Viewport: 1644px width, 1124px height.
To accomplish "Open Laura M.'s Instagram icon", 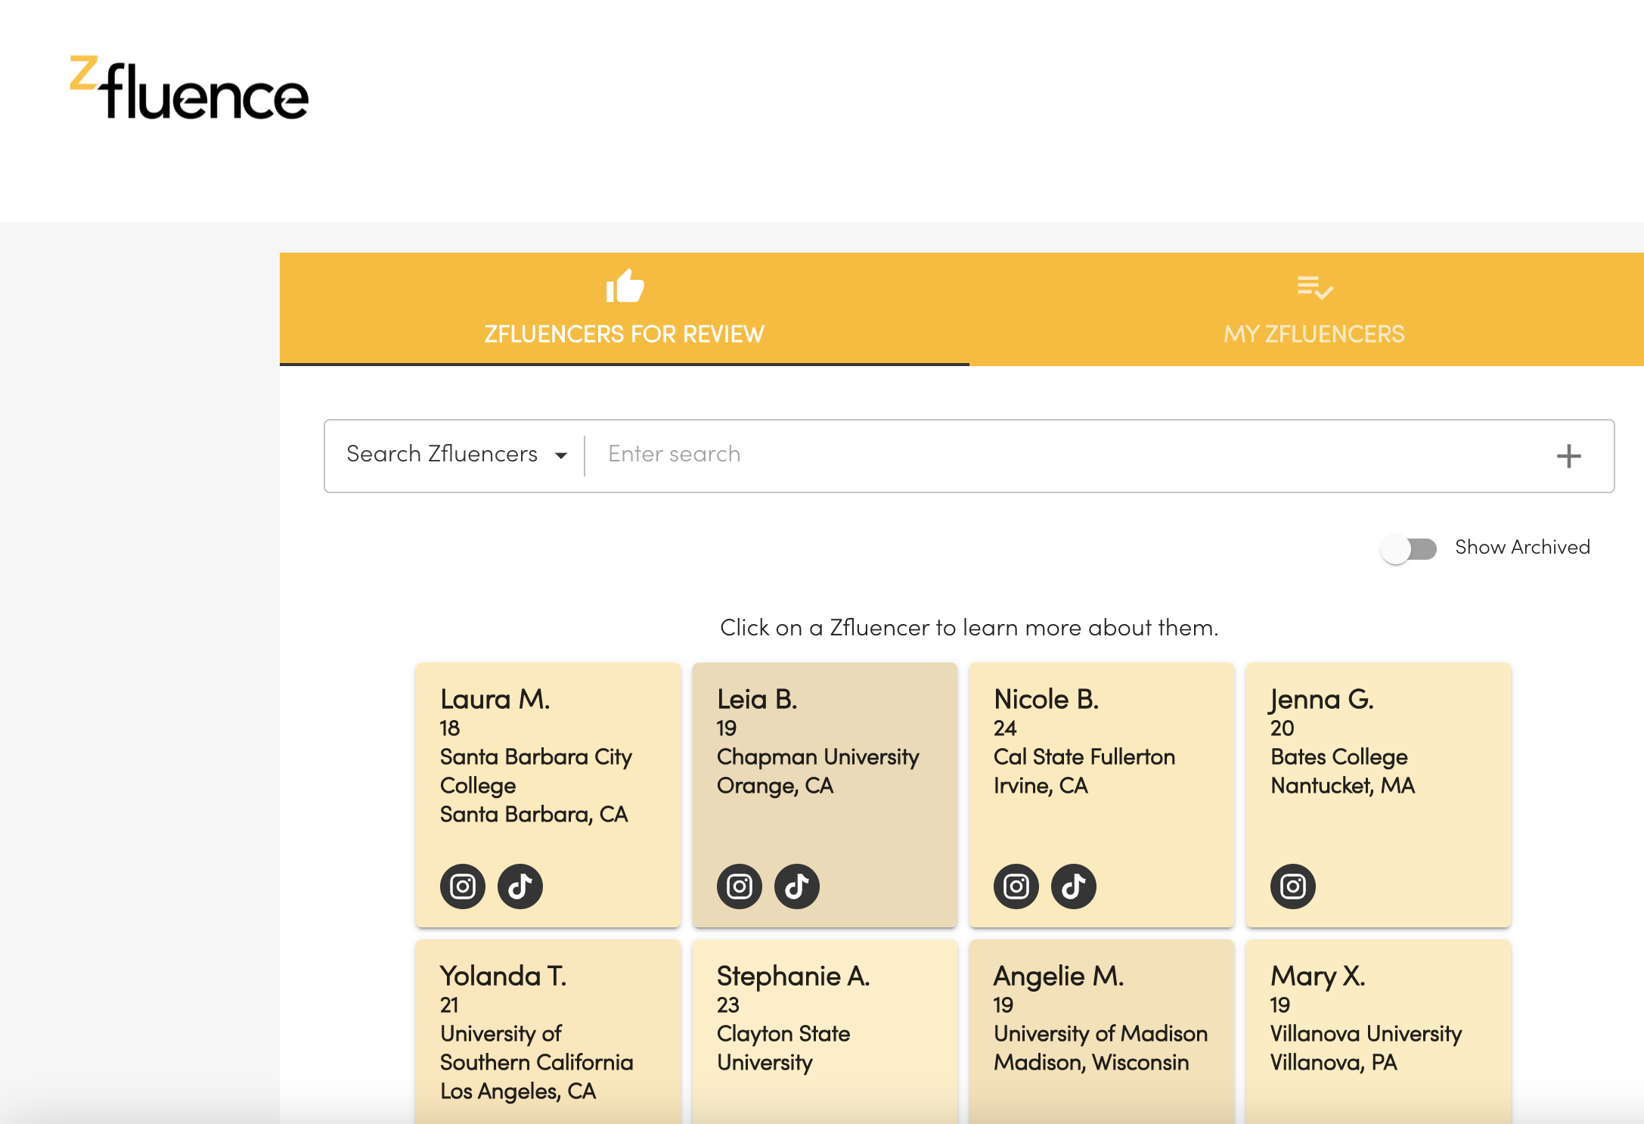I will pyautogui.click(x=463, y=886).
